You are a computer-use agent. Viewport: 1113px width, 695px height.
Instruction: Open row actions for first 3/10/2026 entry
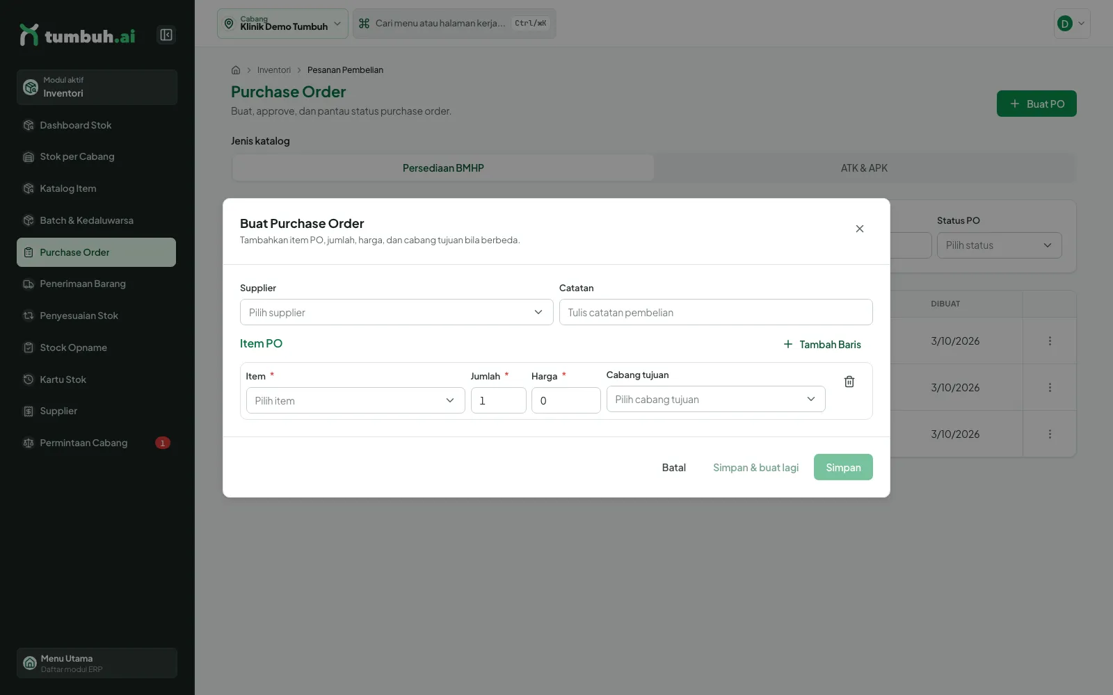pyautogui.click(x=1050, y=341)
